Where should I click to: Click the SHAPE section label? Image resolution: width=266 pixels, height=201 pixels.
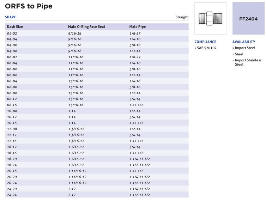click(x=10, y=17)
